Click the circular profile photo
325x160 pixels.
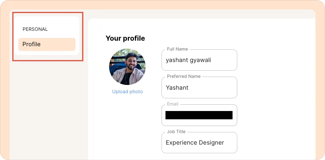127,67
